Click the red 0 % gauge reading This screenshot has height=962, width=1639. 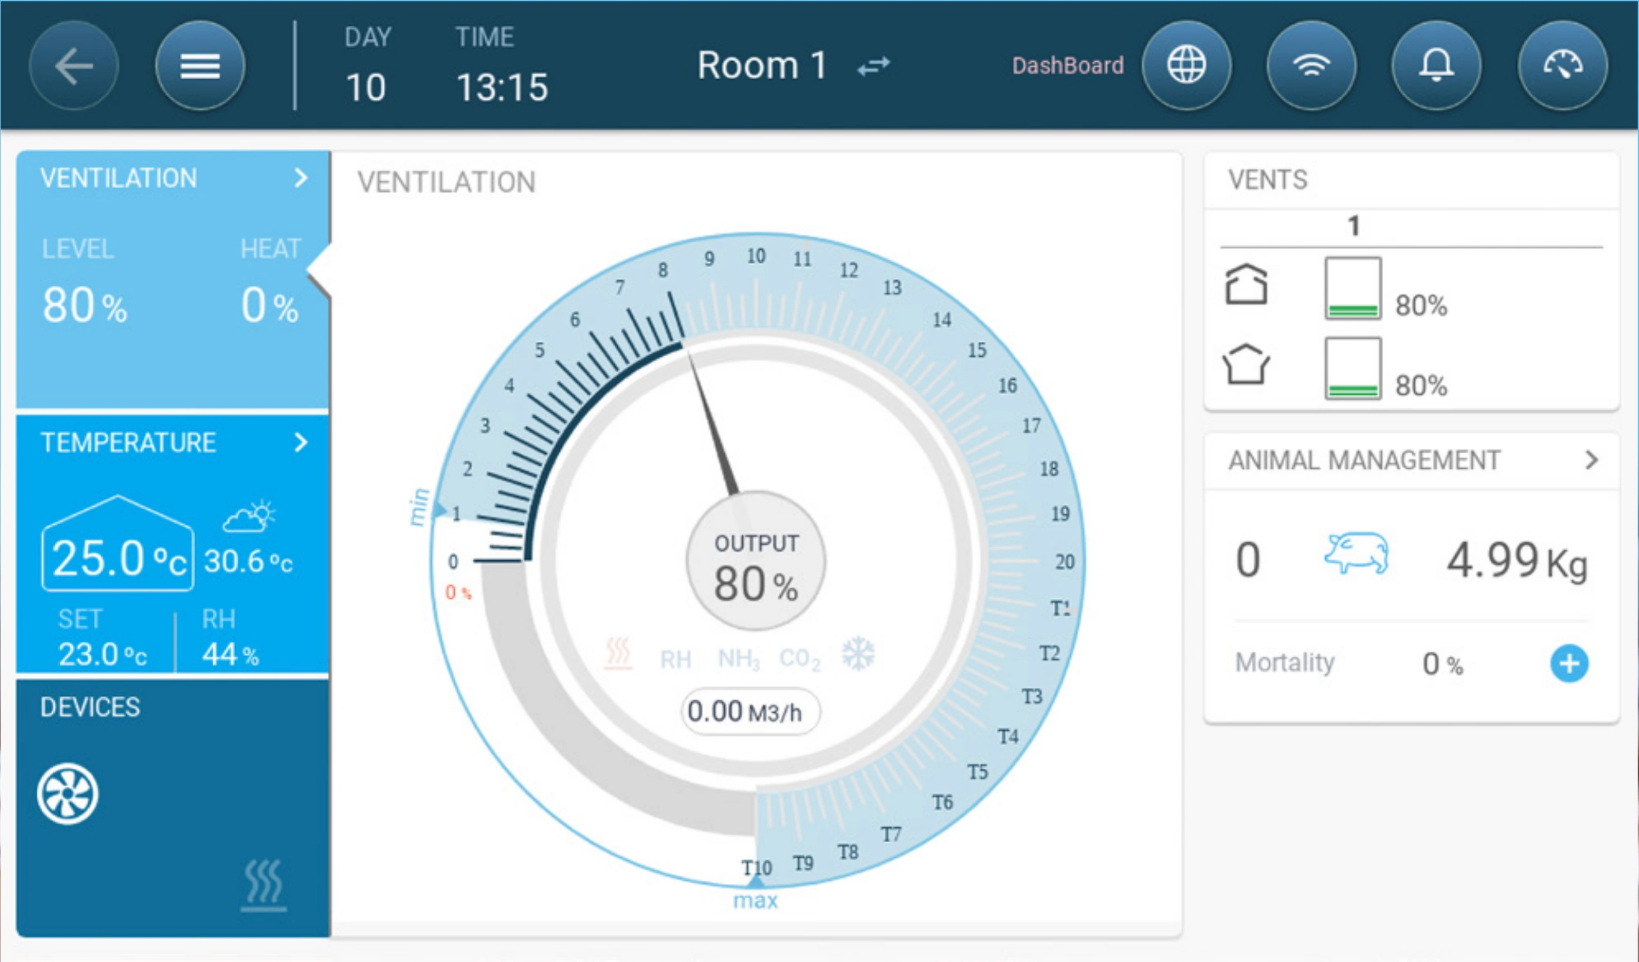coord(458,592)
